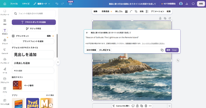Open the comments speech bubble icon
Image resolution: width=206 pixels, height=108 pixels.
193,4
